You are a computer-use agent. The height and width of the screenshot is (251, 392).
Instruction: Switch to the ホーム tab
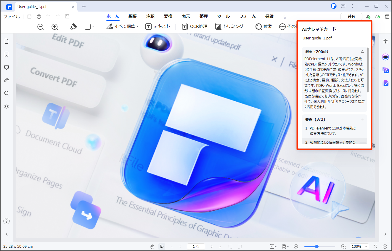point(113,17)
